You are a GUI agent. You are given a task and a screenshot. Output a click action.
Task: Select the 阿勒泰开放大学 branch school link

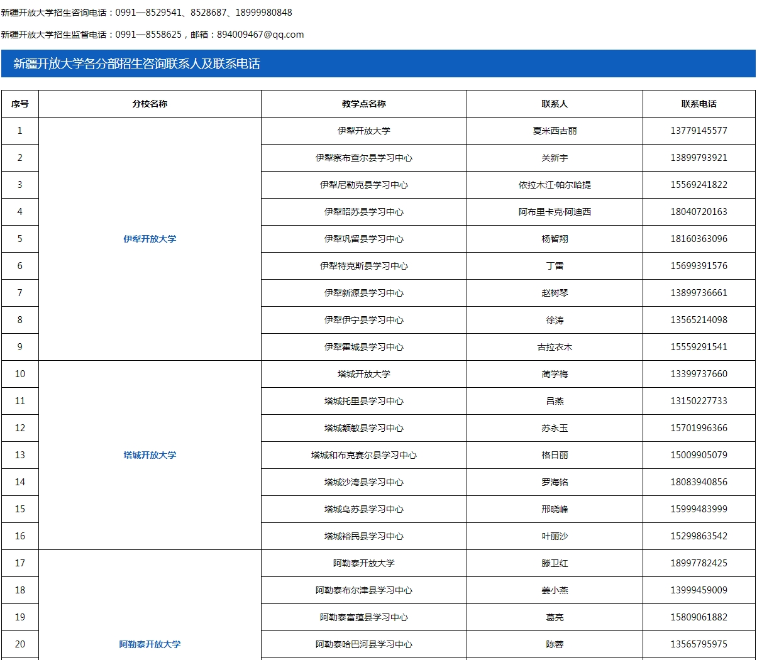tap(148, 644)
